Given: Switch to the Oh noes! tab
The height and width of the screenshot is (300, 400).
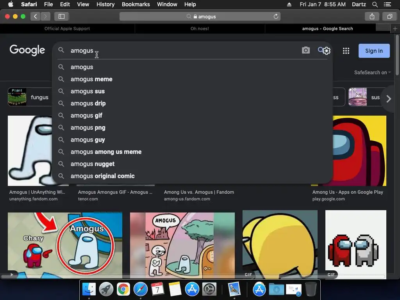Looking at the screenshot, I should tap(200, 29).
